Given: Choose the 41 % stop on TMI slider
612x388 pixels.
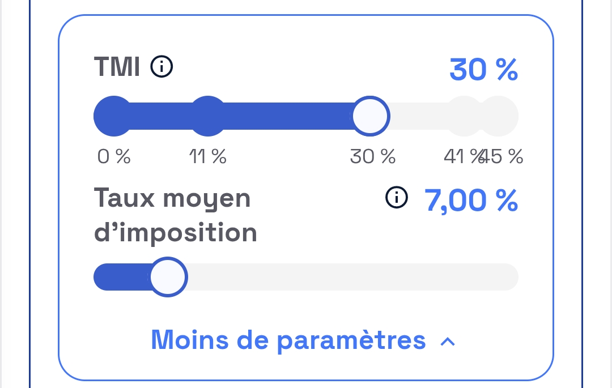Looking at the screenshot, I should pos(464,116).
